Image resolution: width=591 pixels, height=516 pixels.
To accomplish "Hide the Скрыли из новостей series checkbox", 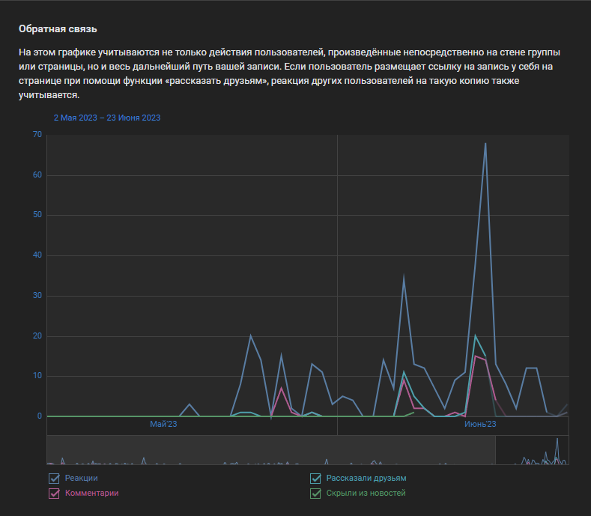I will click(315, 494).
